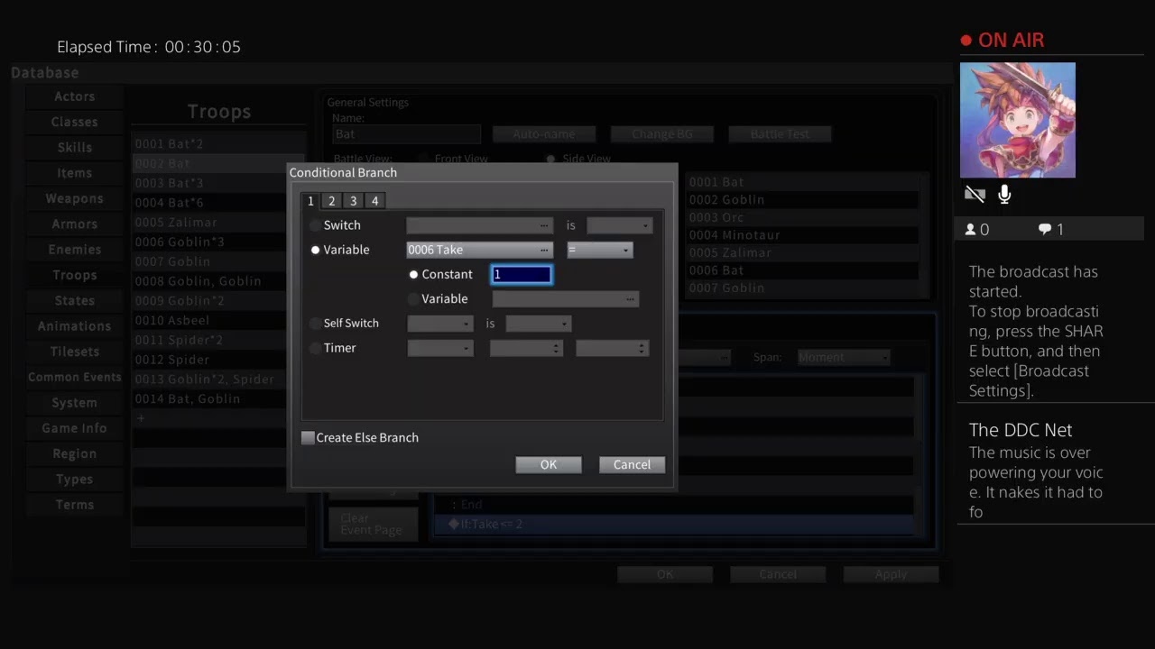Image resolution: width=1155 pixels, height=649 pixels.
Task: Select the Self Switch radio button
Action: coord(315,323)
